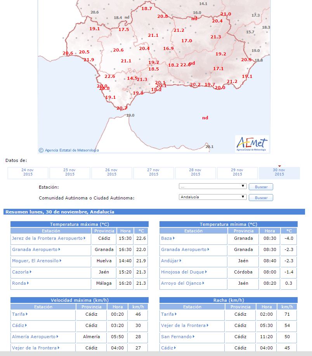Open the Ronda station link

pos(19,284)
